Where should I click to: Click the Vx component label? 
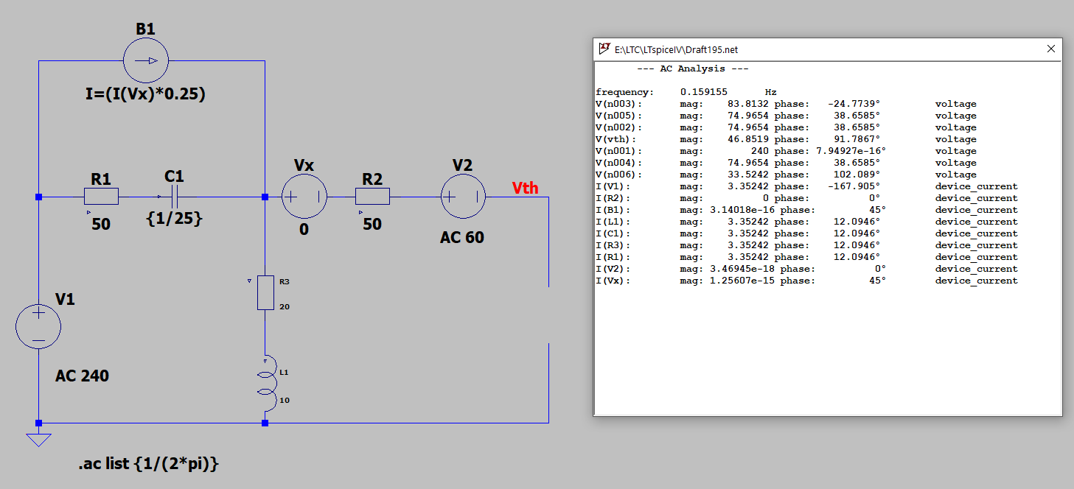(x=304, y=164)
